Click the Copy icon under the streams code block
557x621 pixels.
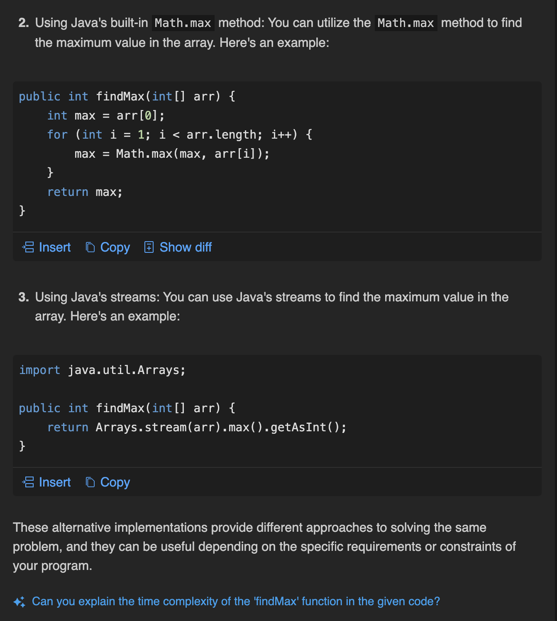coord(90,482)
